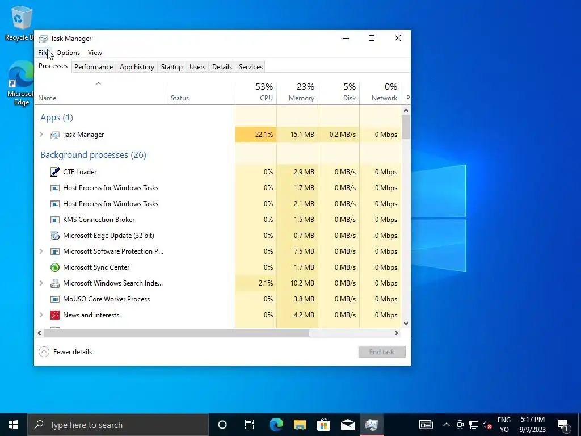Switch to the App history tab
This screenshot has height=436, width=581.
tap(137, 67)
